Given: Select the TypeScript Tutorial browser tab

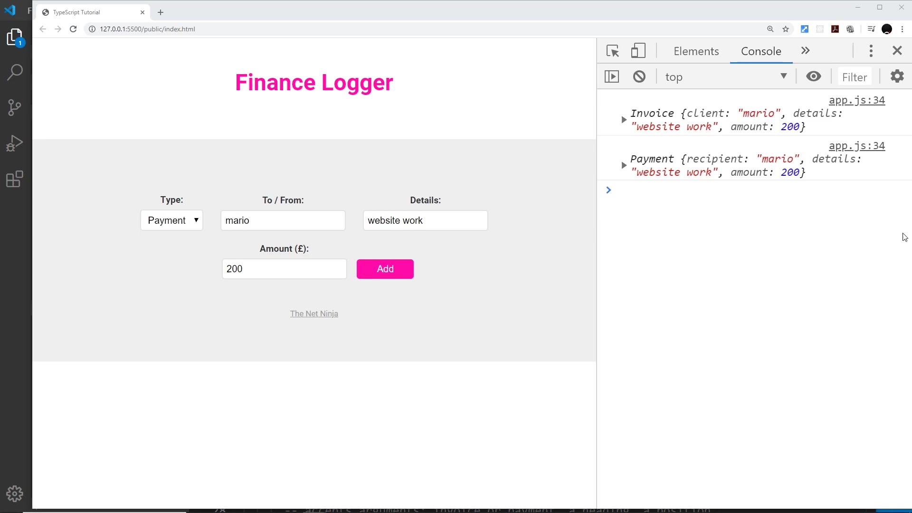Looking at the screenshot, I should [x=93, y=12].
